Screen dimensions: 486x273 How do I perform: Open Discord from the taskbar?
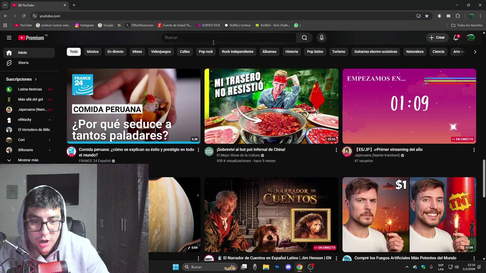tap(288, 267)
